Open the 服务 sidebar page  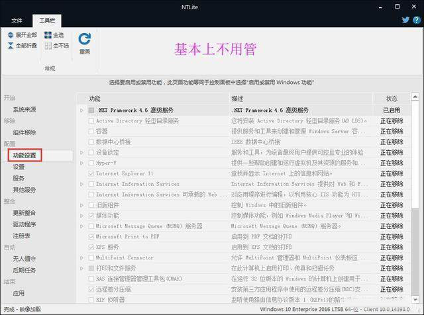[19, 178]
